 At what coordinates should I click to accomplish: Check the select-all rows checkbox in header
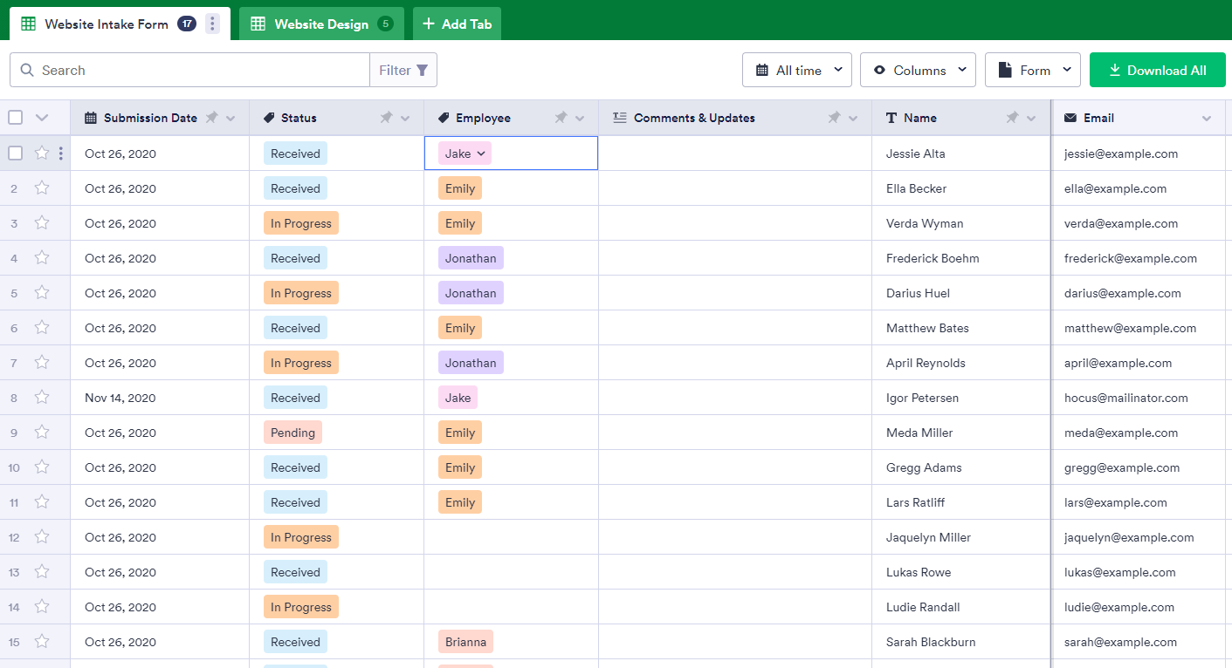[x=16, y=118]
